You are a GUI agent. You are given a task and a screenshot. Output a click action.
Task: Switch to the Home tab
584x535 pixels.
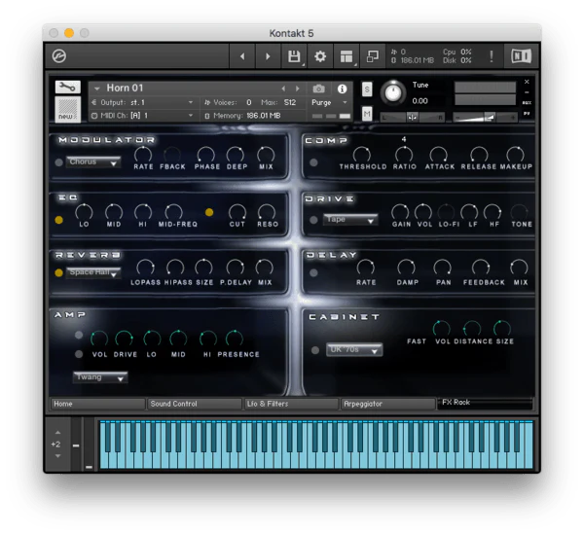coord(97,404)
